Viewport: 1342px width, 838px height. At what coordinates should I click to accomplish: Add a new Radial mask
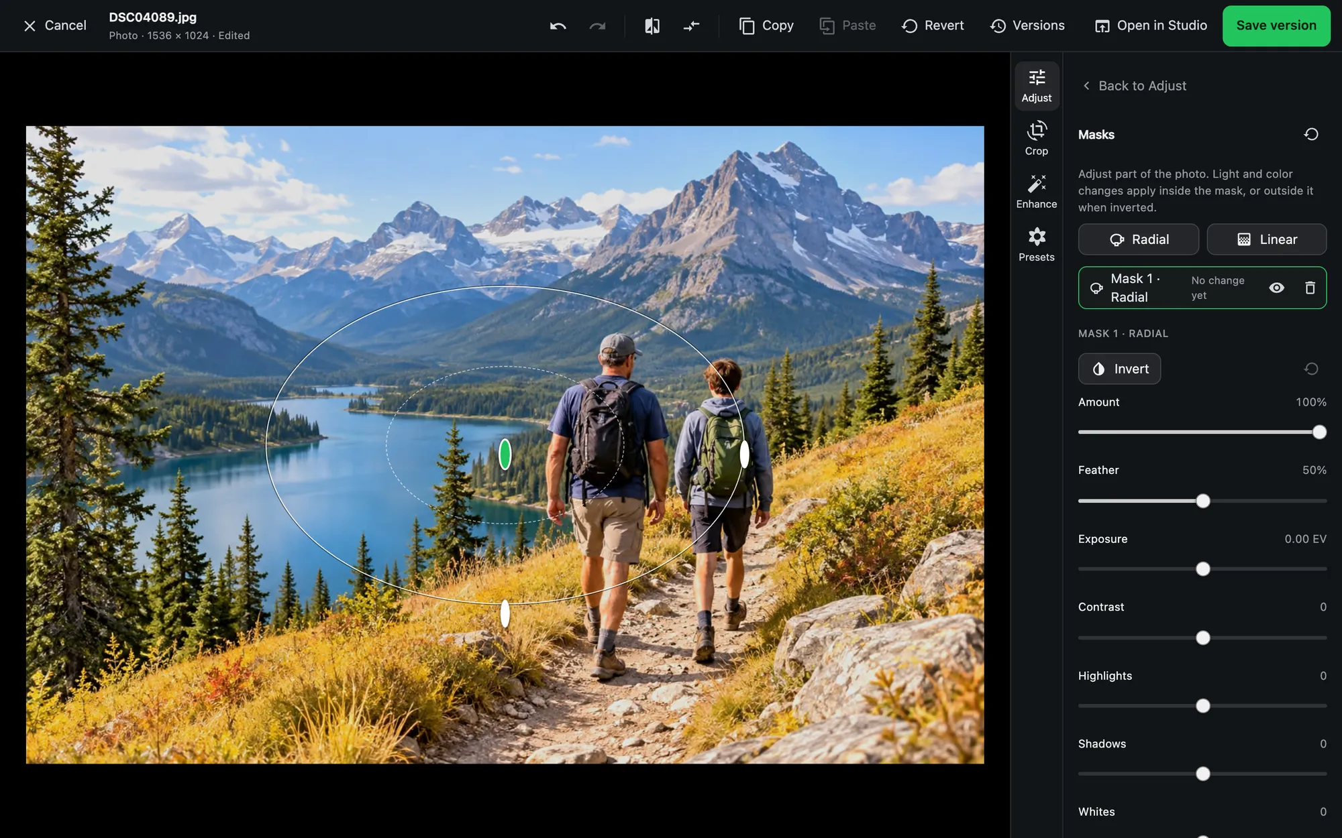pyautogui.click(x=1139, y=239)
